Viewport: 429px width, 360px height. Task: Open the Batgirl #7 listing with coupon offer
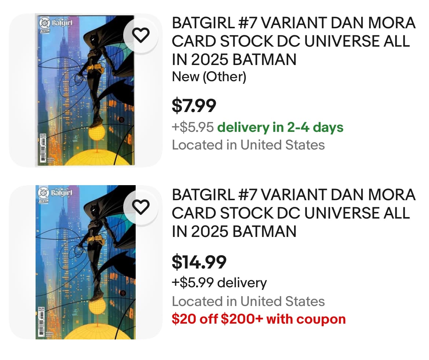point(293,213)
